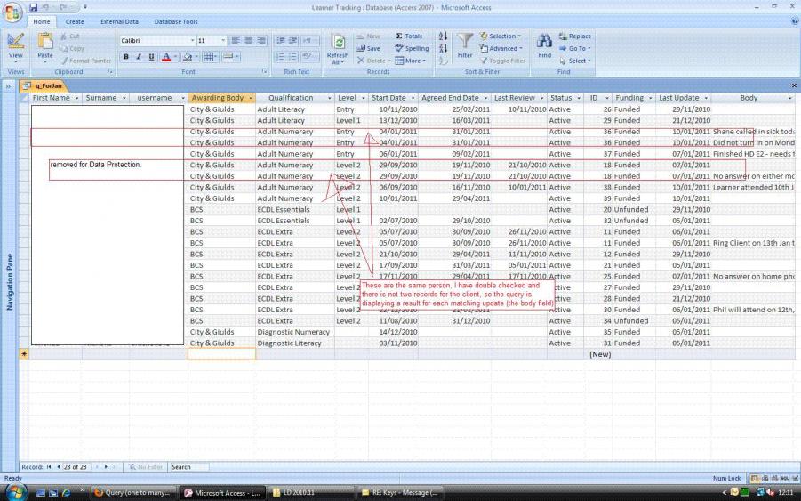Click the Replace button in Find group
This screenshot has width=801, height=501.
tap(574, 36)
